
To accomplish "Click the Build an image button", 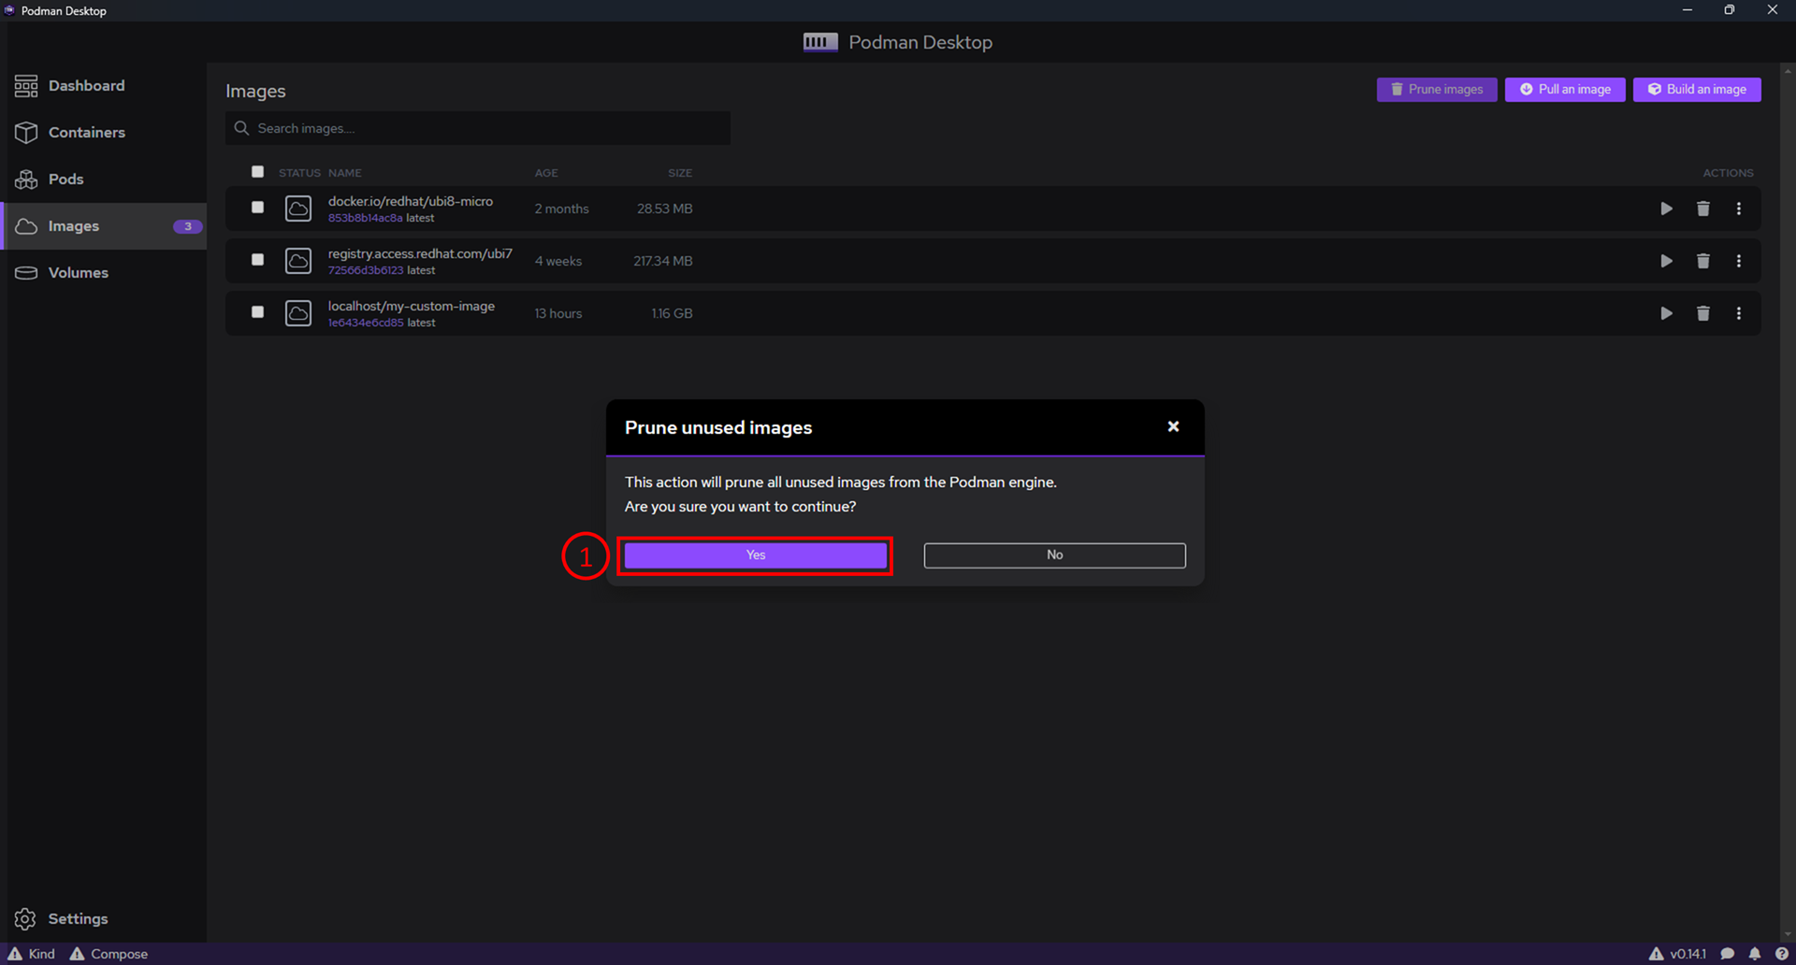I will 1697,90.
